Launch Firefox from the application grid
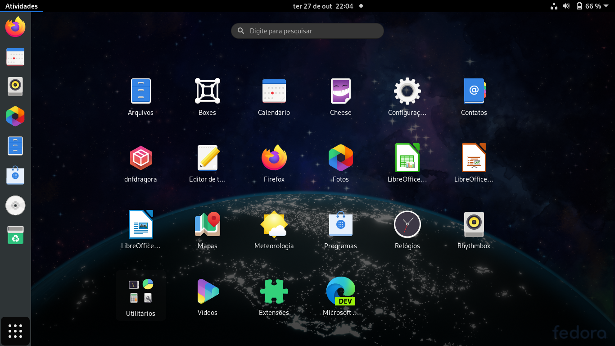615x346 pixels. coord(274,158)
